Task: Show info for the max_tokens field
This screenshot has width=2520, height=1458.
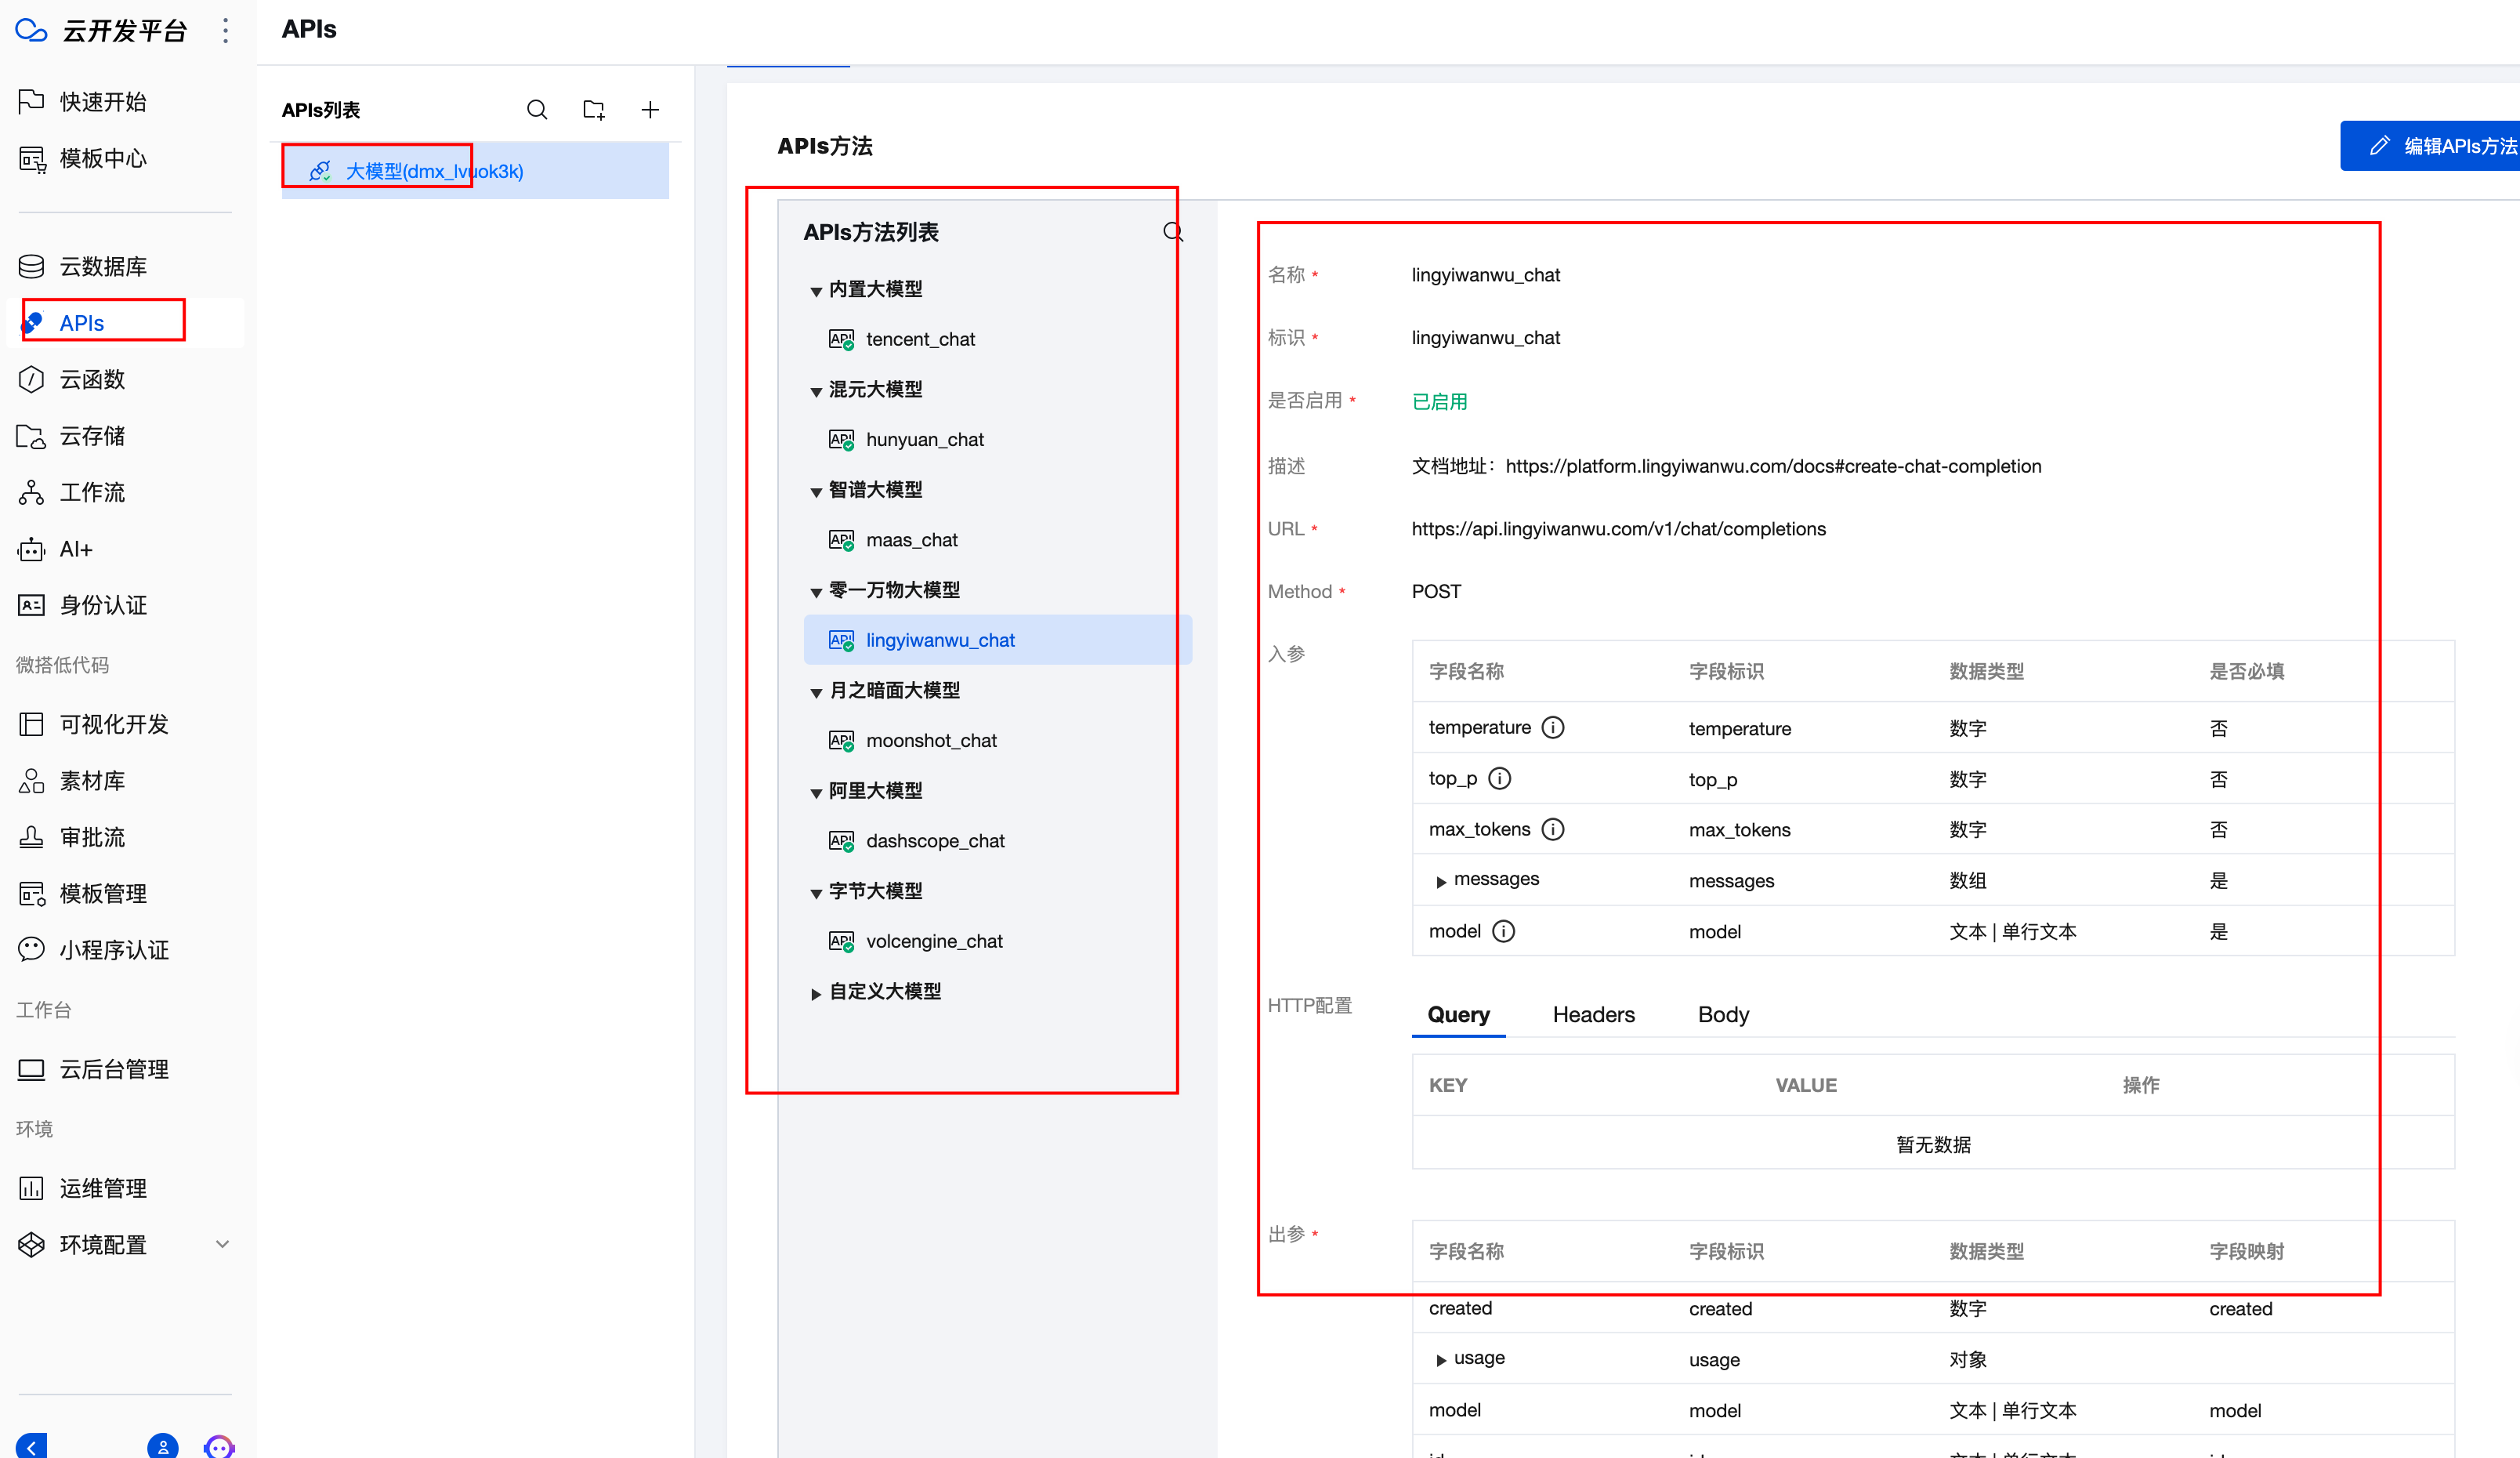Action: 1553,829
